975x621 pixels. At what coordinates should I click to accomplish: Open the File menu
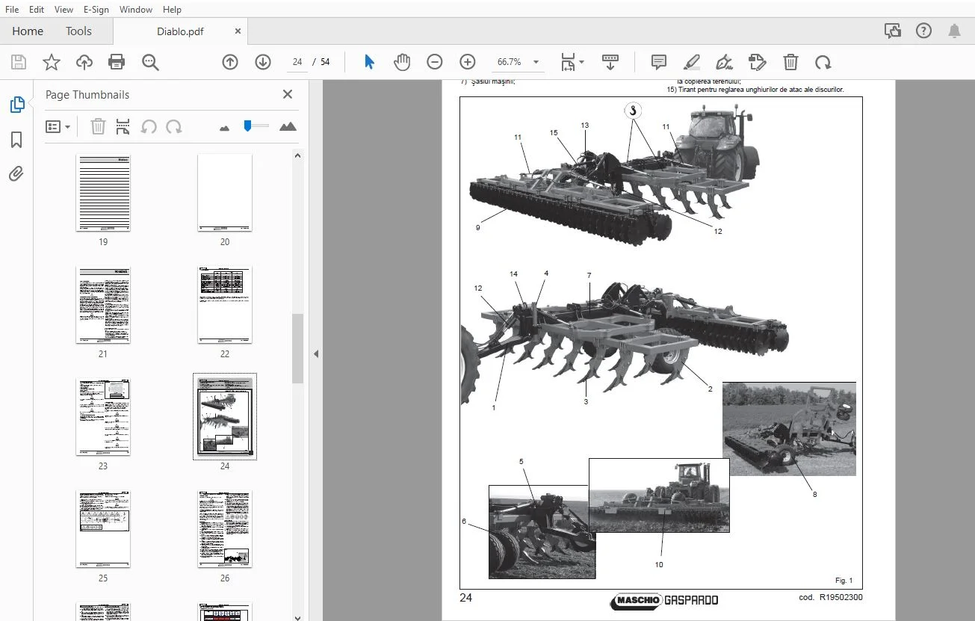(x=12, y=10)
